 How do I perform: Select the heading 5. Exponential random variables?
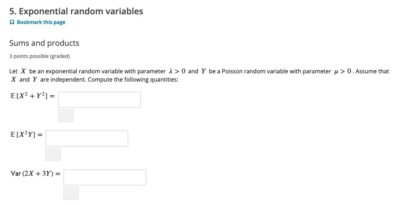(x=76, y=11)
